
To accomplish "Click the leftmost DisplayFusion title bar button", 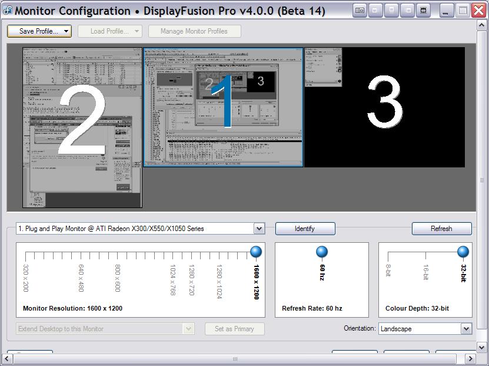I will 360,10.
